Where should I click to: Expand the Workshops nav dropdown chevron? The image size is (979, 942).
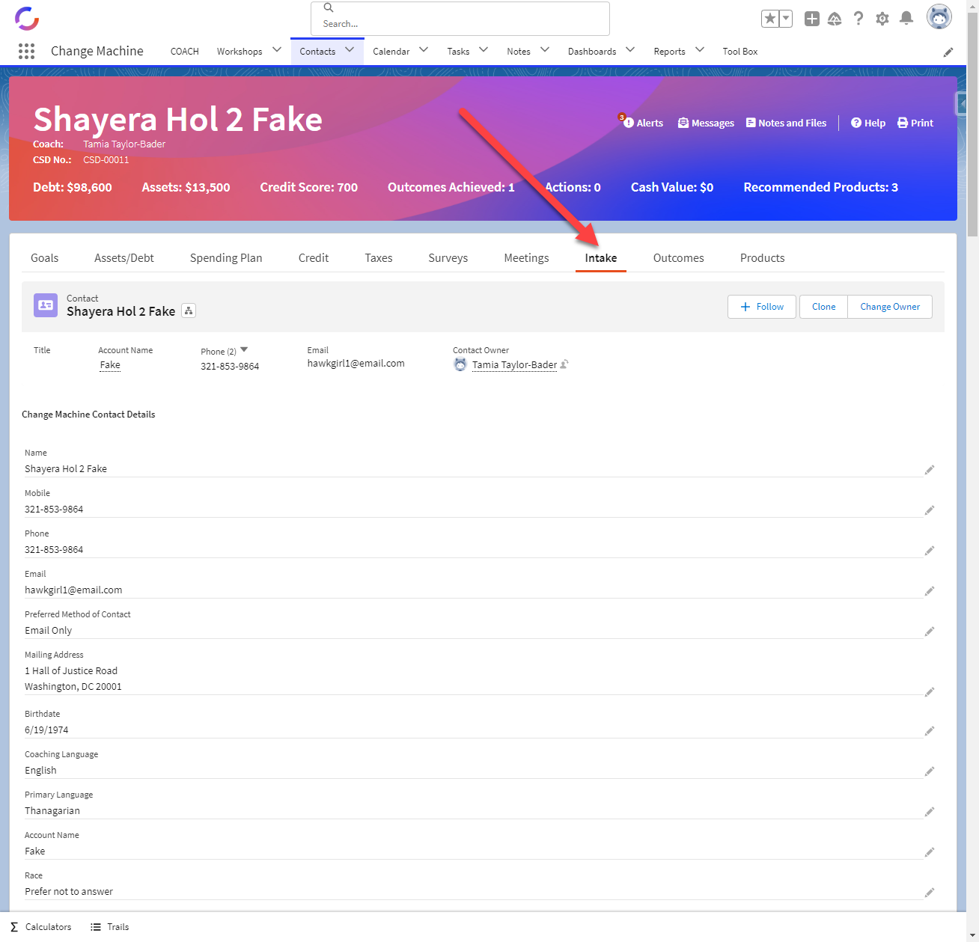(277, 50)
